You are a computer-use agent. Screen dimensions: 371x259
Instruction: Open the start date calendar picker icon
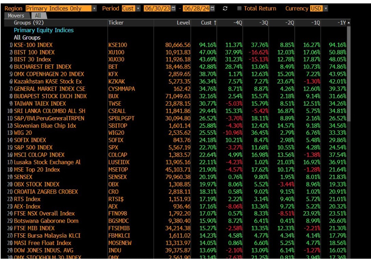coord(174,9)
